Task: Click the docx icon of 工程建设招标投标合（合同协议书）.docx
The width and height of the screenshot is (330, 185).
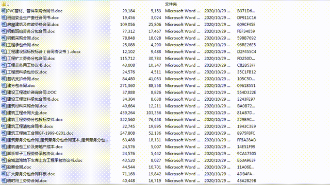Action: tap(4, 51)
